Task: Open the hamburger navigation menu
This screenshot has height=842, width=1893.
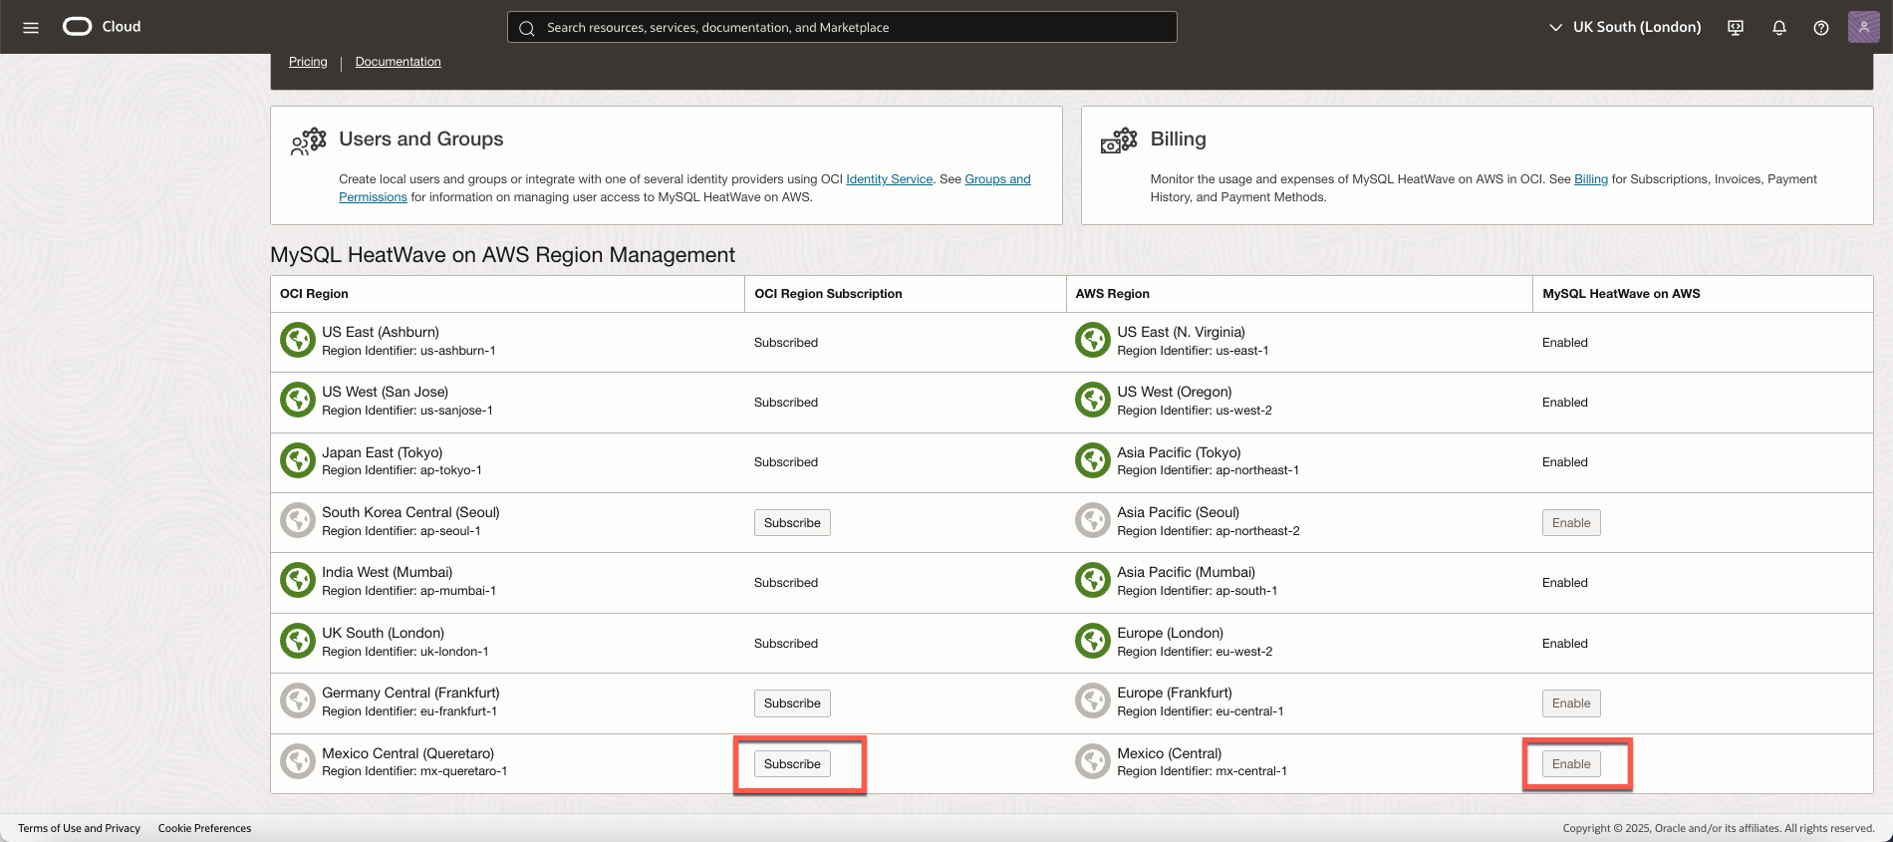Action: pos(31,28)
